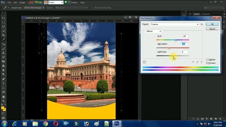Select the Eraser tool
The image size is (226, 127).
pyautogui.click(x=4, y=61)
